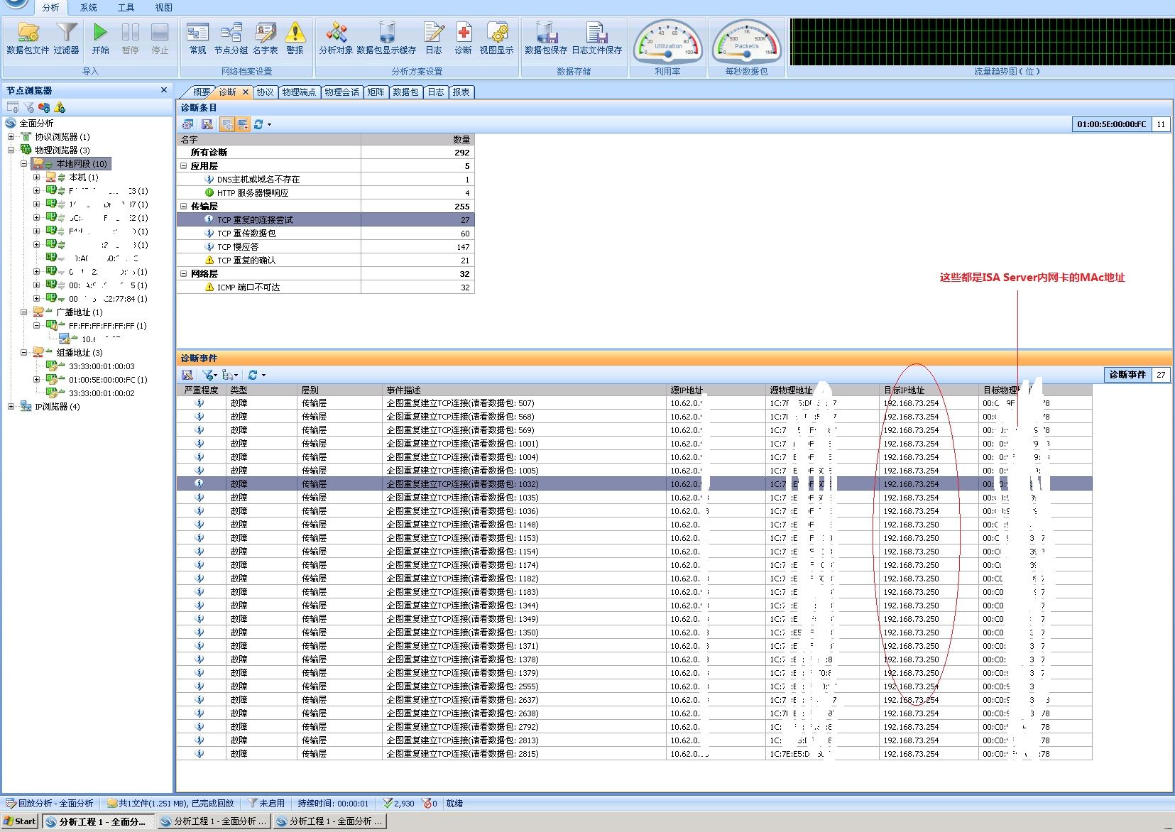The height and width of the screenshot is (832, 1175).
Task: Select the TCP 慢应答 diagnosis row
Action: 238,247
